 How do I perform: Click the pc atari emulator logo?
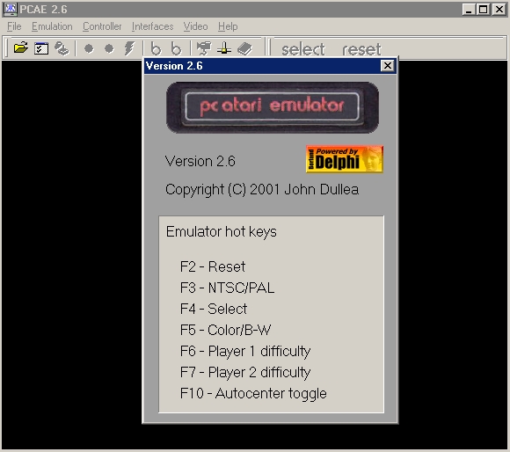(x=273, y=107)
